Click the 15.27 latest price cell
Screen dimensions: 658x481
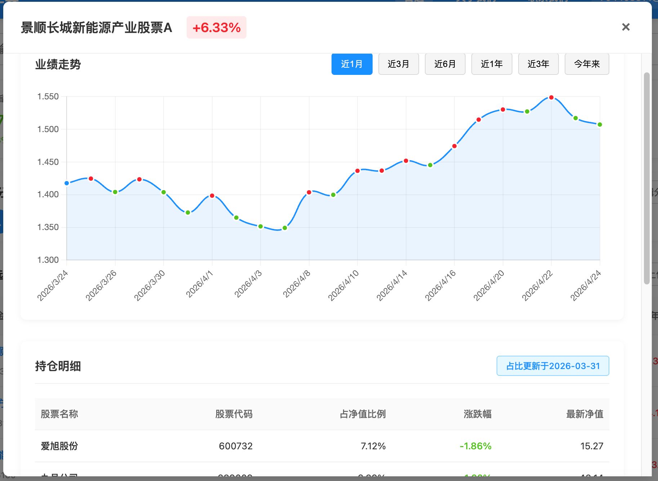592,446
